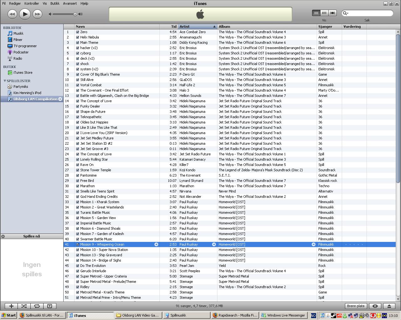The image size is (401, 320).
Task: Switch to Rapidsearch Mozilla Firefox taskbar item
Action: click(235, 315)
